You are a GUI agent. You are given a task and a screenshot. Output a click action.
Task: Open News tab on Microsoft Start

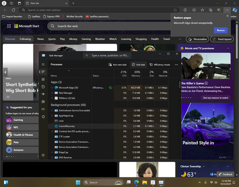pyautogui.click(x=41, y=39)
